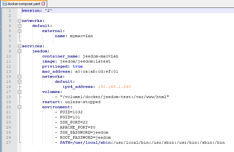The image size is (234, 152).
Task: Place cursor on ROOT_PASSWORD=jeedom entry
Action: click(85, 137)
